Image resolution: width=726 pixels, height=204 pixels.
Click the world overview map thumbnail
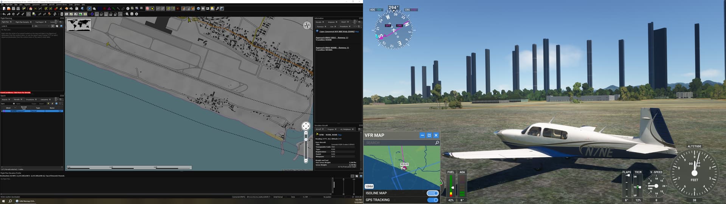tap(79, 25)
